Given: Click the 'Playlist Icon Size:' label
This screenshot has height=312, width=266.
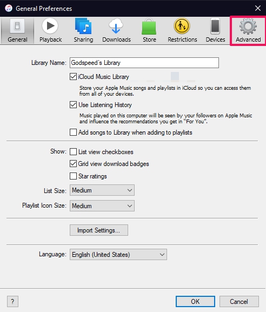Looking at the screenshot, I should pos(44,205).
